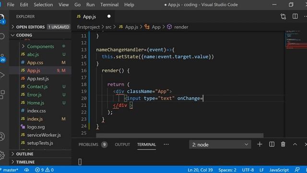
Task: Click the master branch status item
Action: point(10,170)
